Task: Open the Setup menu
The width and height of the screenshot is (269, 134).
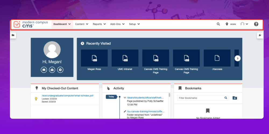Action: [134, 24]
